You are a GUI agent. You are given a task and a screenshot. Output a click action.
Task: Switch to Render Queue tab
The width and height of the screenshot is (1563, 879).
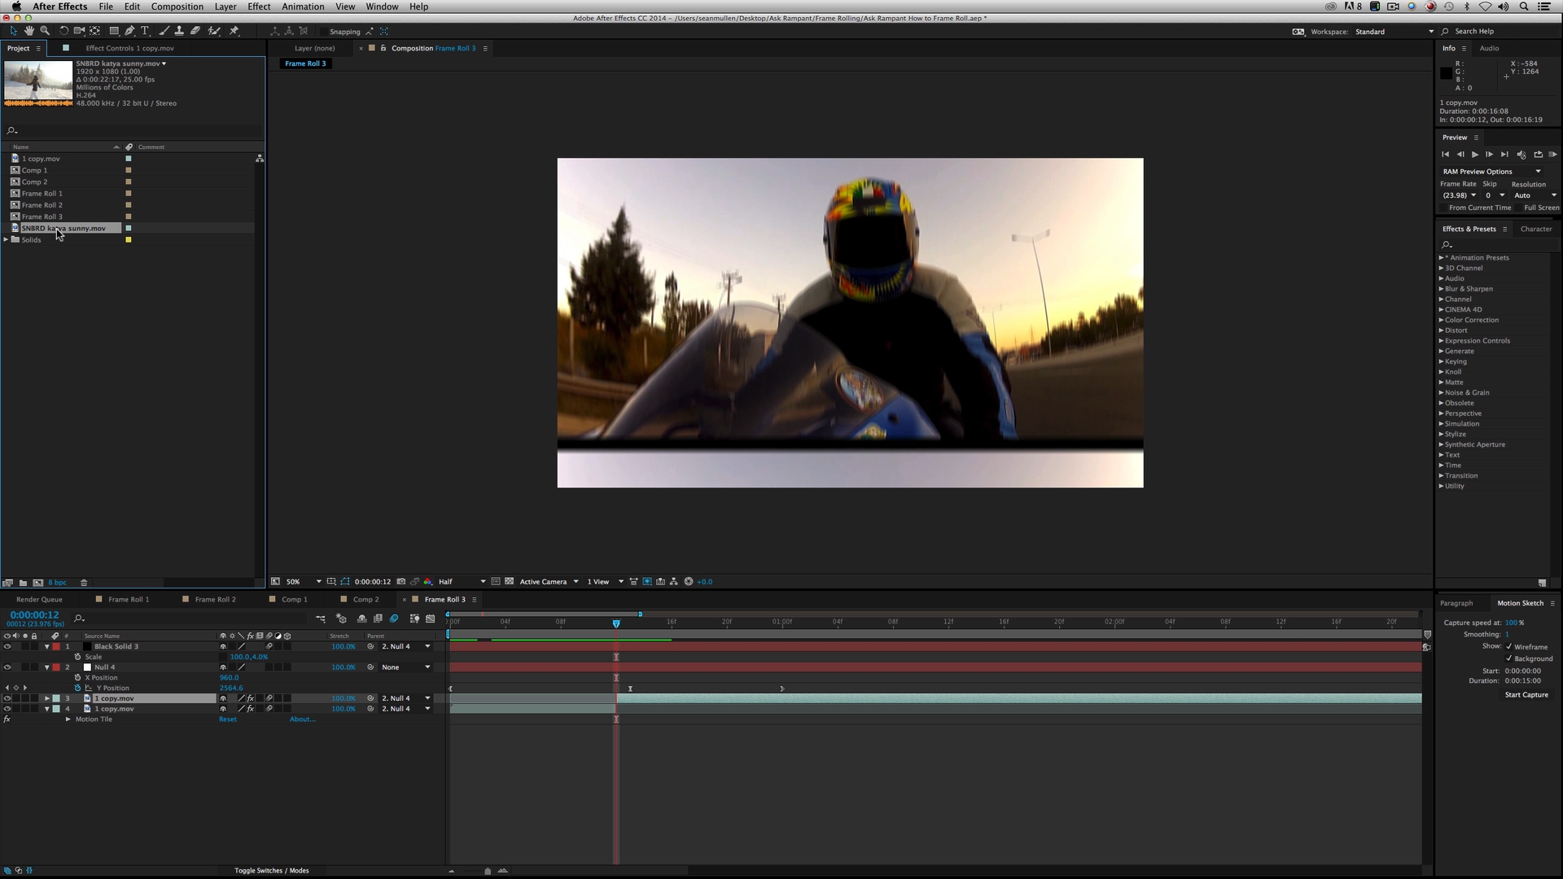pos(39,600)
